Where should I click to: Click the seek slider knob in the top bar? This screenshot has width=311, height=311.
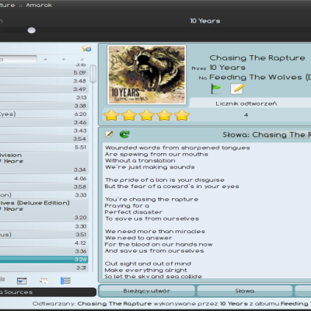tap(31, 30)
